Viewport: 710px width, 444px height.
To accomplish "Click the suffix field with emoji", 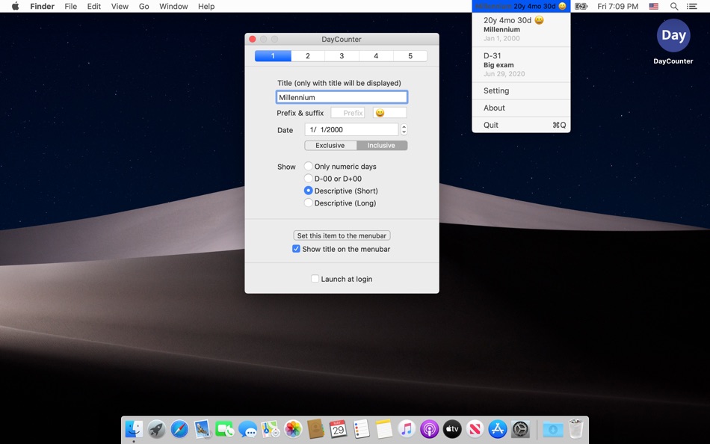I will [390, 113].
